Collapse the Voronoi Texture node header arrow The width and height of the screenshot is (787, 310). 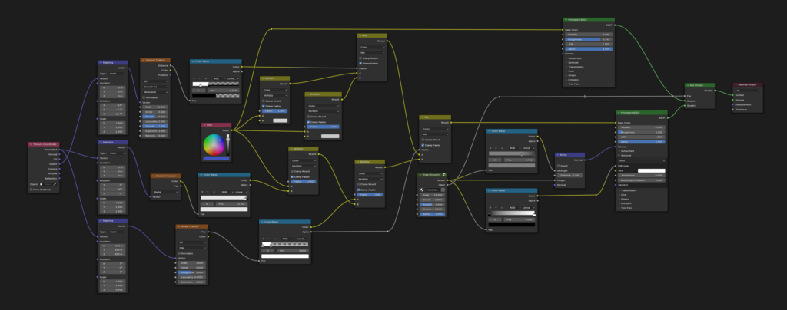pyautogui.click(x=143, y=60)
